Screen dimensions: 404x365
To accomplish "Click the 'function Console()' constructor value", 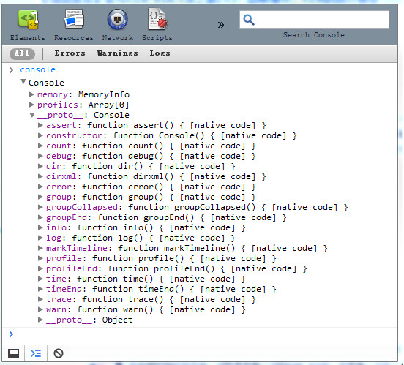I will tap(159, 135).
